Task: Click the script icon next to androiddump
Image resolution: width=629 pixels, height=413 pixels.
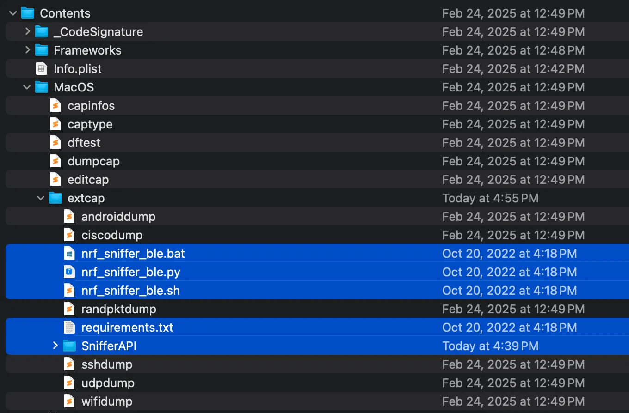Action: (x=69, y=216)
